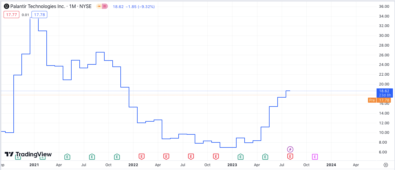Click the green earnings marker just after 2023 start
The image size is (395, 170).
tap(241, 156)
